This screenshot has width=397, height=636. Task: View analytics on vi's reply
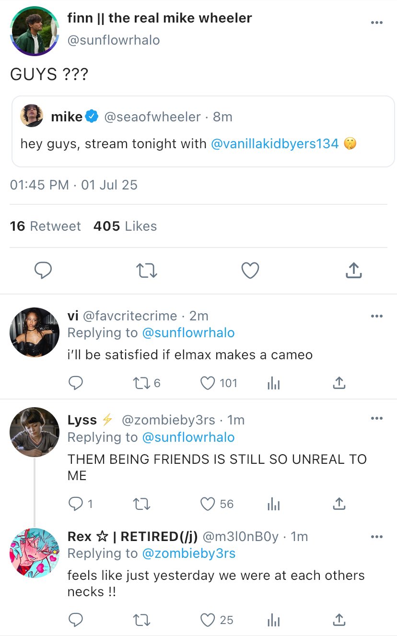[x=273, y=383]
